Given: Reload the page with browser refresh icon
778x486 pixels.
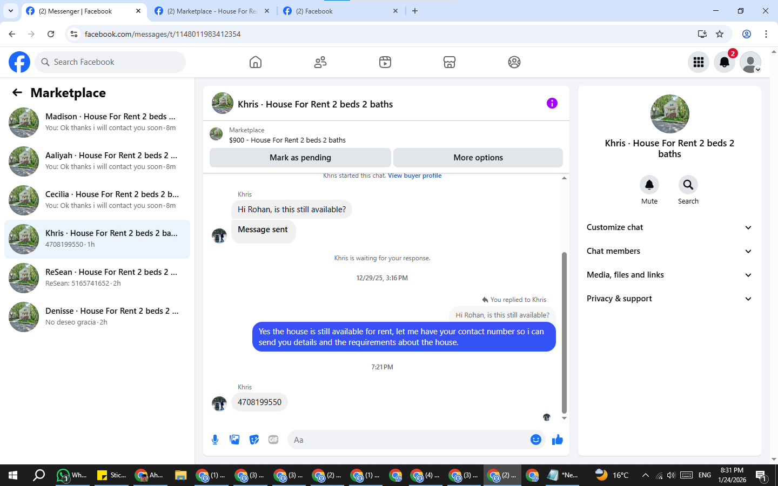Looking at the screenshot, I should pyautogui.click(x=51, y=34).
